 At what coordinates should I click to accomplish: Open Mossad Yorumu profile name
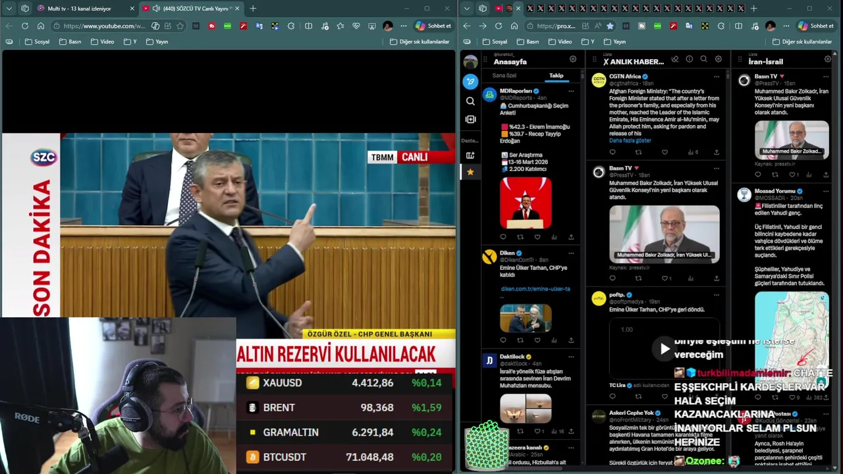[775, 191]
